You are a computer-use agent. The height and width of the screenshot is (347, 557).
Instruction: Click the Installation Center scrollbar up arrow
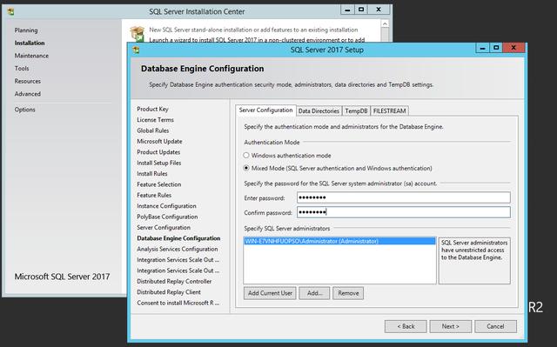pyautogui.click(x=385, y=23)
